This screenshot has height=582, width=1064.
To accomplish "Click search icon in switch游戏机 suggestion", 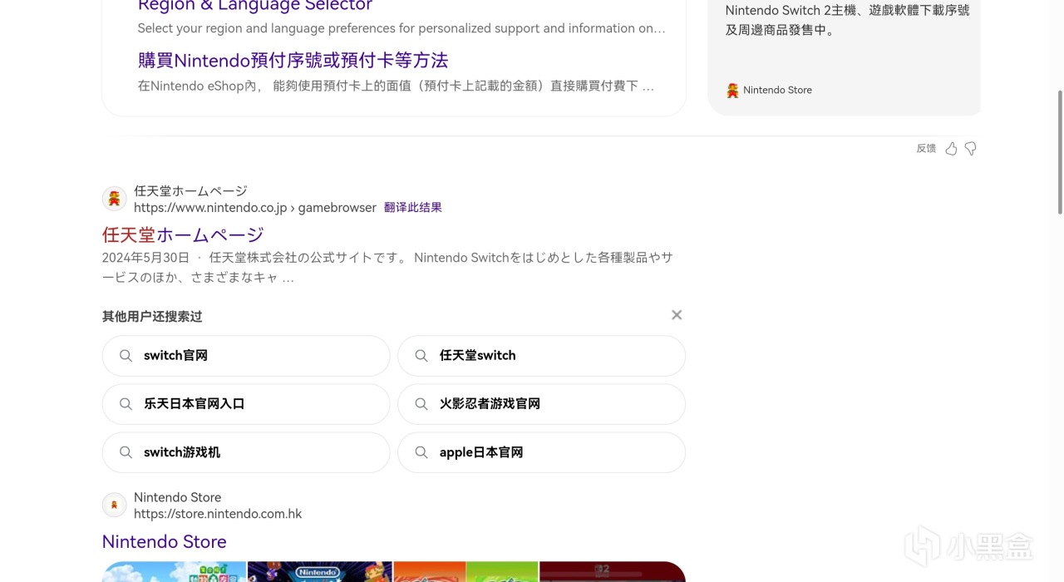I will pos(126,452).
